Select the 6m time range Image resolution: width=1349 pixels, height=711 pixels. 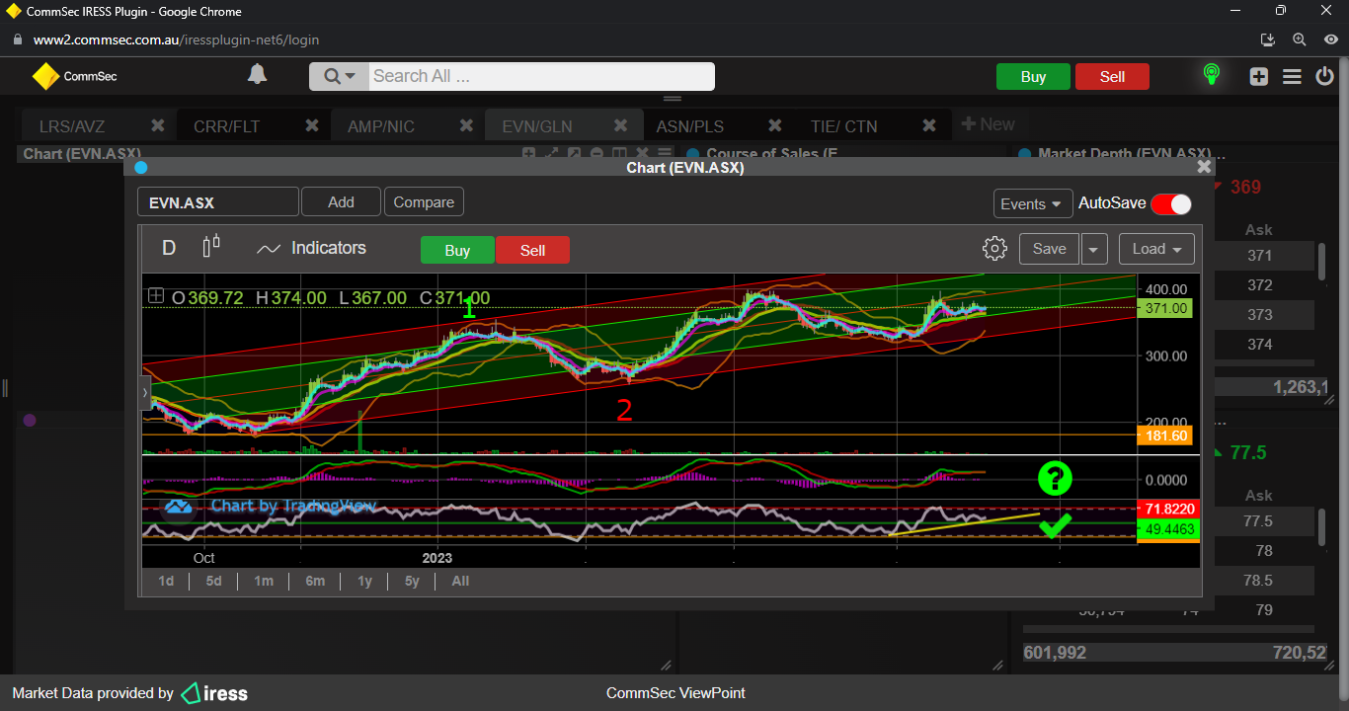315,581
